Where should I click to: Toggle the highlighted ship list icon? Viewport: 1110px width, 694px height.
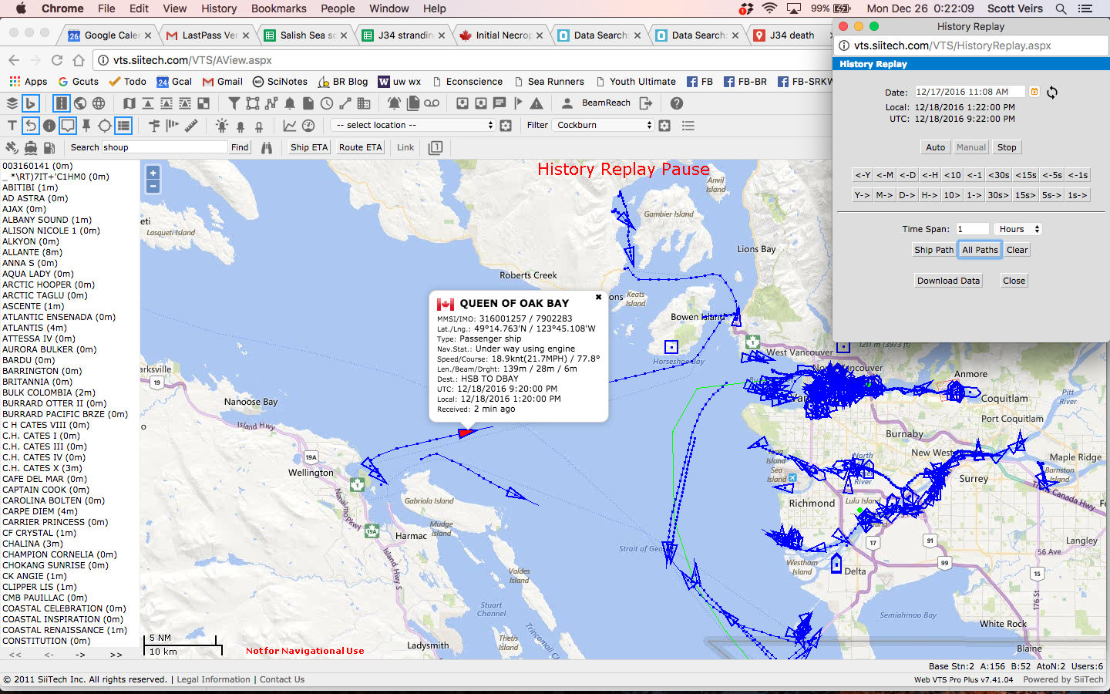tap(123, 126)
